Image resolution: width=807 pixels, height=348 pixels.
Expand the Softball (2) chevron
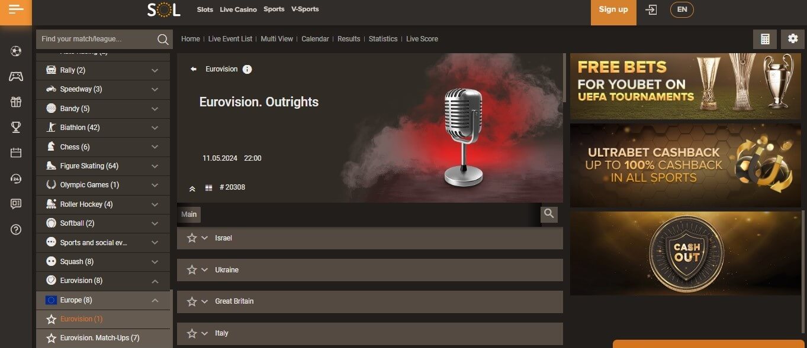pos(155,223)
